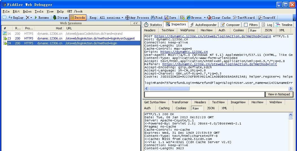Toggle Stream mode
This screenshot has width=297, height=151.
(x=60, y=17)
